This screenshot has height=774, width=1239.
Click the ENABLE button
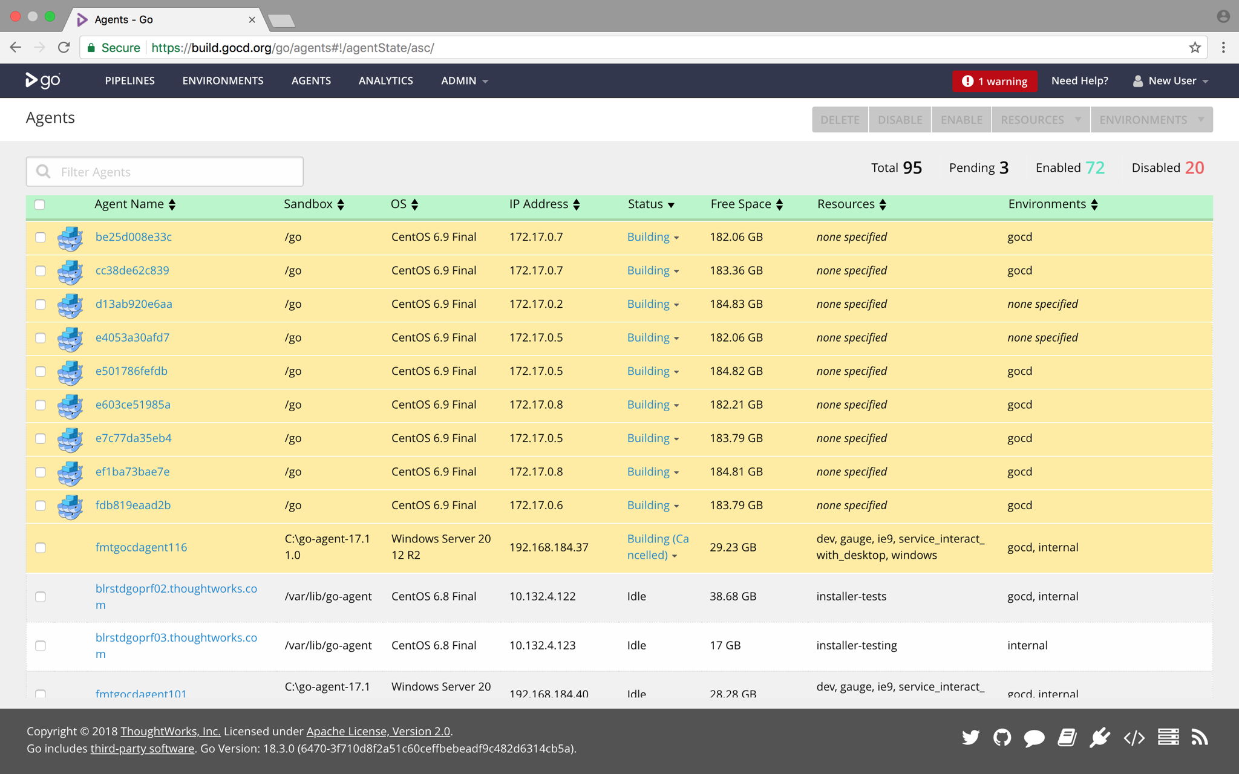[961, 120]
